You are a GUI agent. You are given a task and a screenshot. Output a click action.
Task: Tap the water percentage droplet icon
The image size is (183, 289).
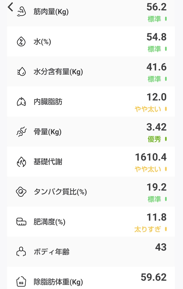tap(21, 42)
